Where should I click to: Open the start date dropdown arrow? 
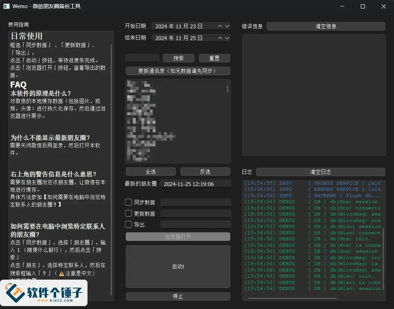227,26
